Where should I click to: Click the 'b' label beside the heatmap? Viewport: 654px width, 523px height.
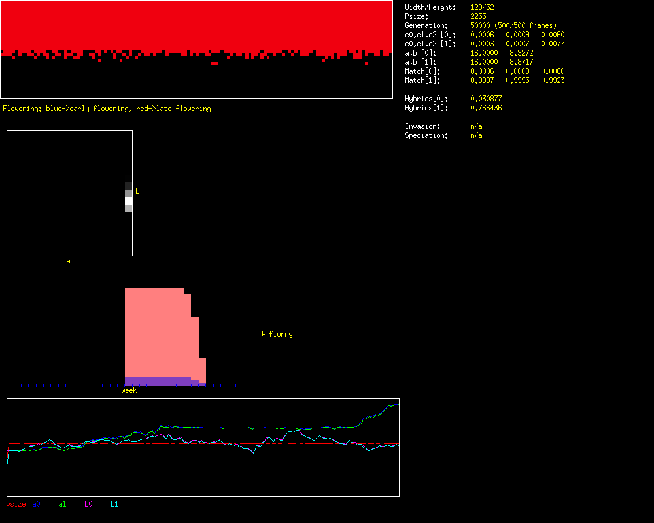click(x=137, y=191)
